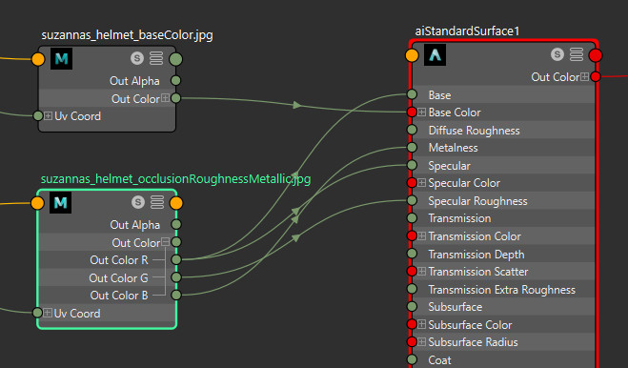This screenshot has width=628, height=368.
Task: Click Out Color B output port
Action: pyautogui.click(x=176, y=295)
